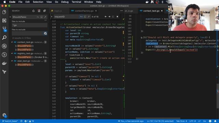Expand replace field in search panel
The width and height of the screenshot is (219, 123).
click(x=10, y=17)
